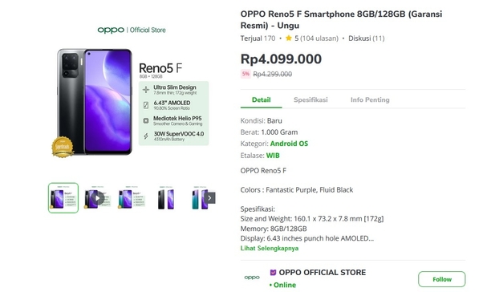Click the gold Superbrands badge on the image

63,147
